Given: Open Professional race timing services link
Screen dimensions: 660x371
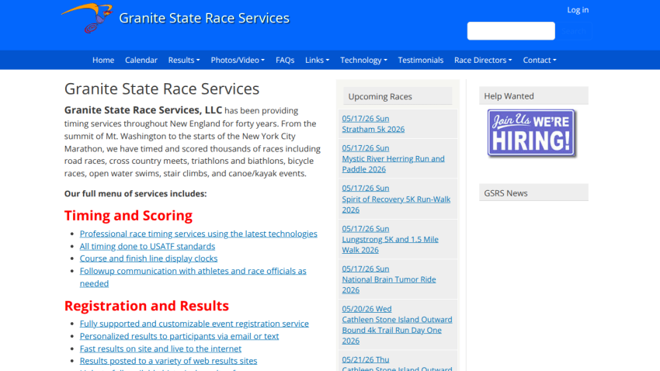Looking at the screenshot, I should [198, 234].
